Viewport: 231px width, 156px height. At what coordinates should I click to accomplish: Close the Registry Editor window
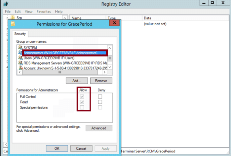pos(223,3)
